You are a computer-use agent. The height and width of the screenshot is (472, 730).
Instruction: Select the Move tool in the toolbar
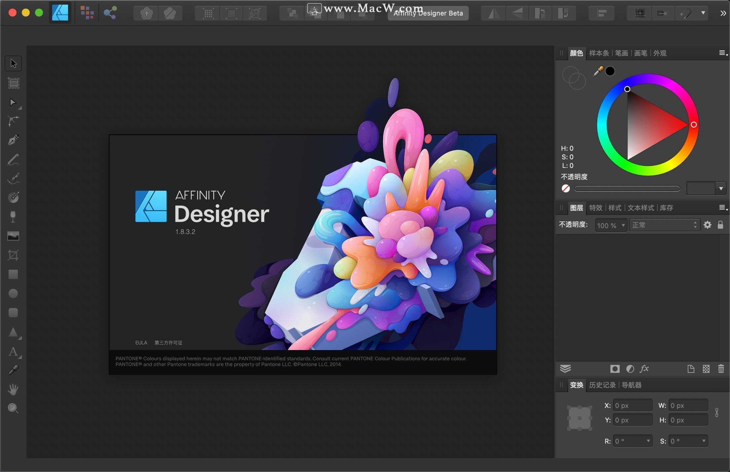pos(13,63)
